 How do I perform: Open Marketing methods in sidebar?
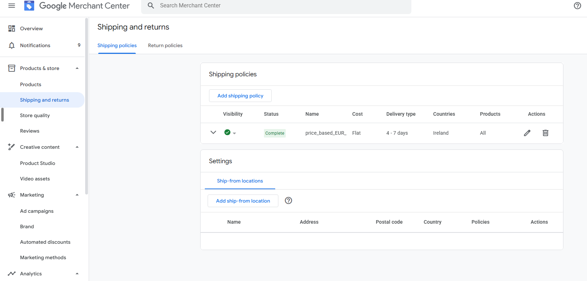coord(43,257)
